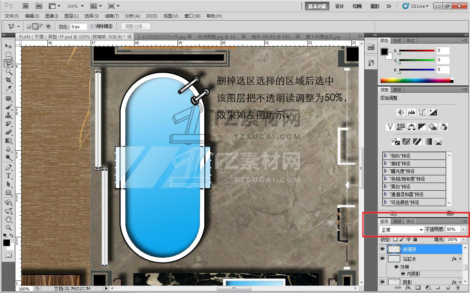Image resolution: width=470 pixels, height=293 pixels.
Task: Select the Pen tool
Action: click(8, 167)
